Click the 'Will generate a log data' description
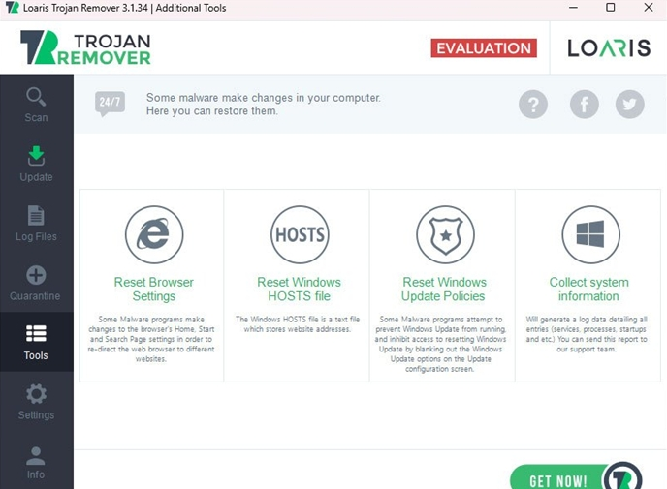 [587, 334]
